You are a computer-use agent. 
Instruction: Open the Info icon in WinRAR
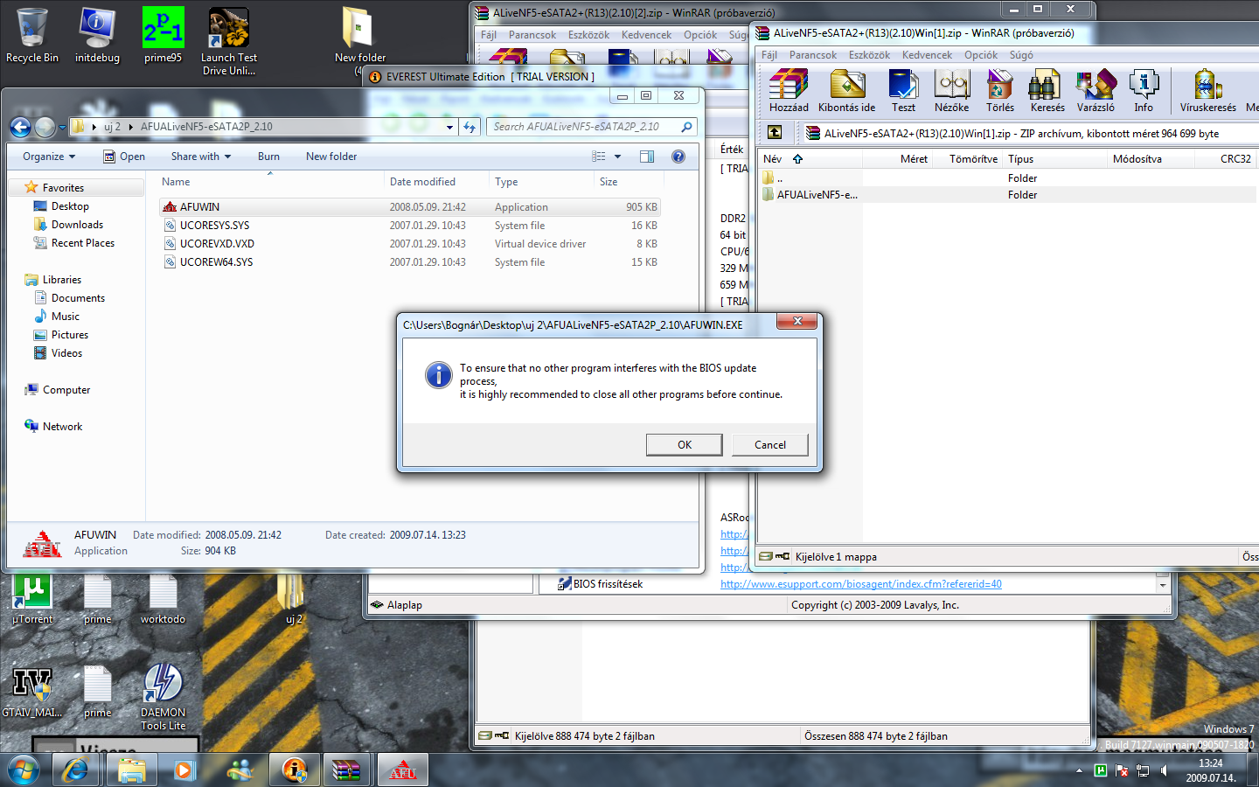pos(1144,91)
